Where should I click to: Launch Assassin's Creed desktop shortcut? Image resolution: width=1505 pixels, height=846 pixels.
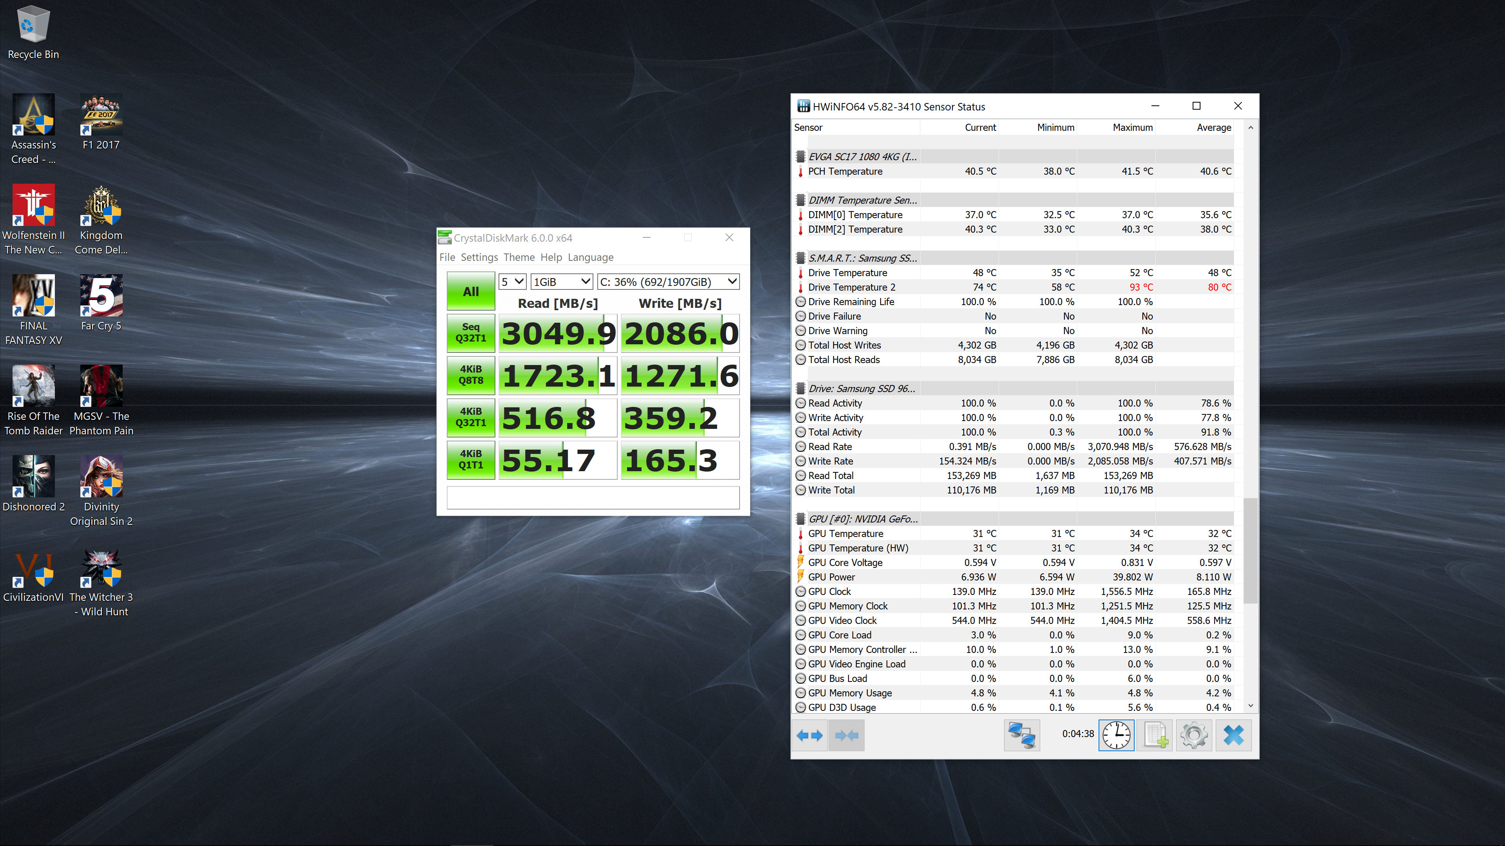click(33, 129)
